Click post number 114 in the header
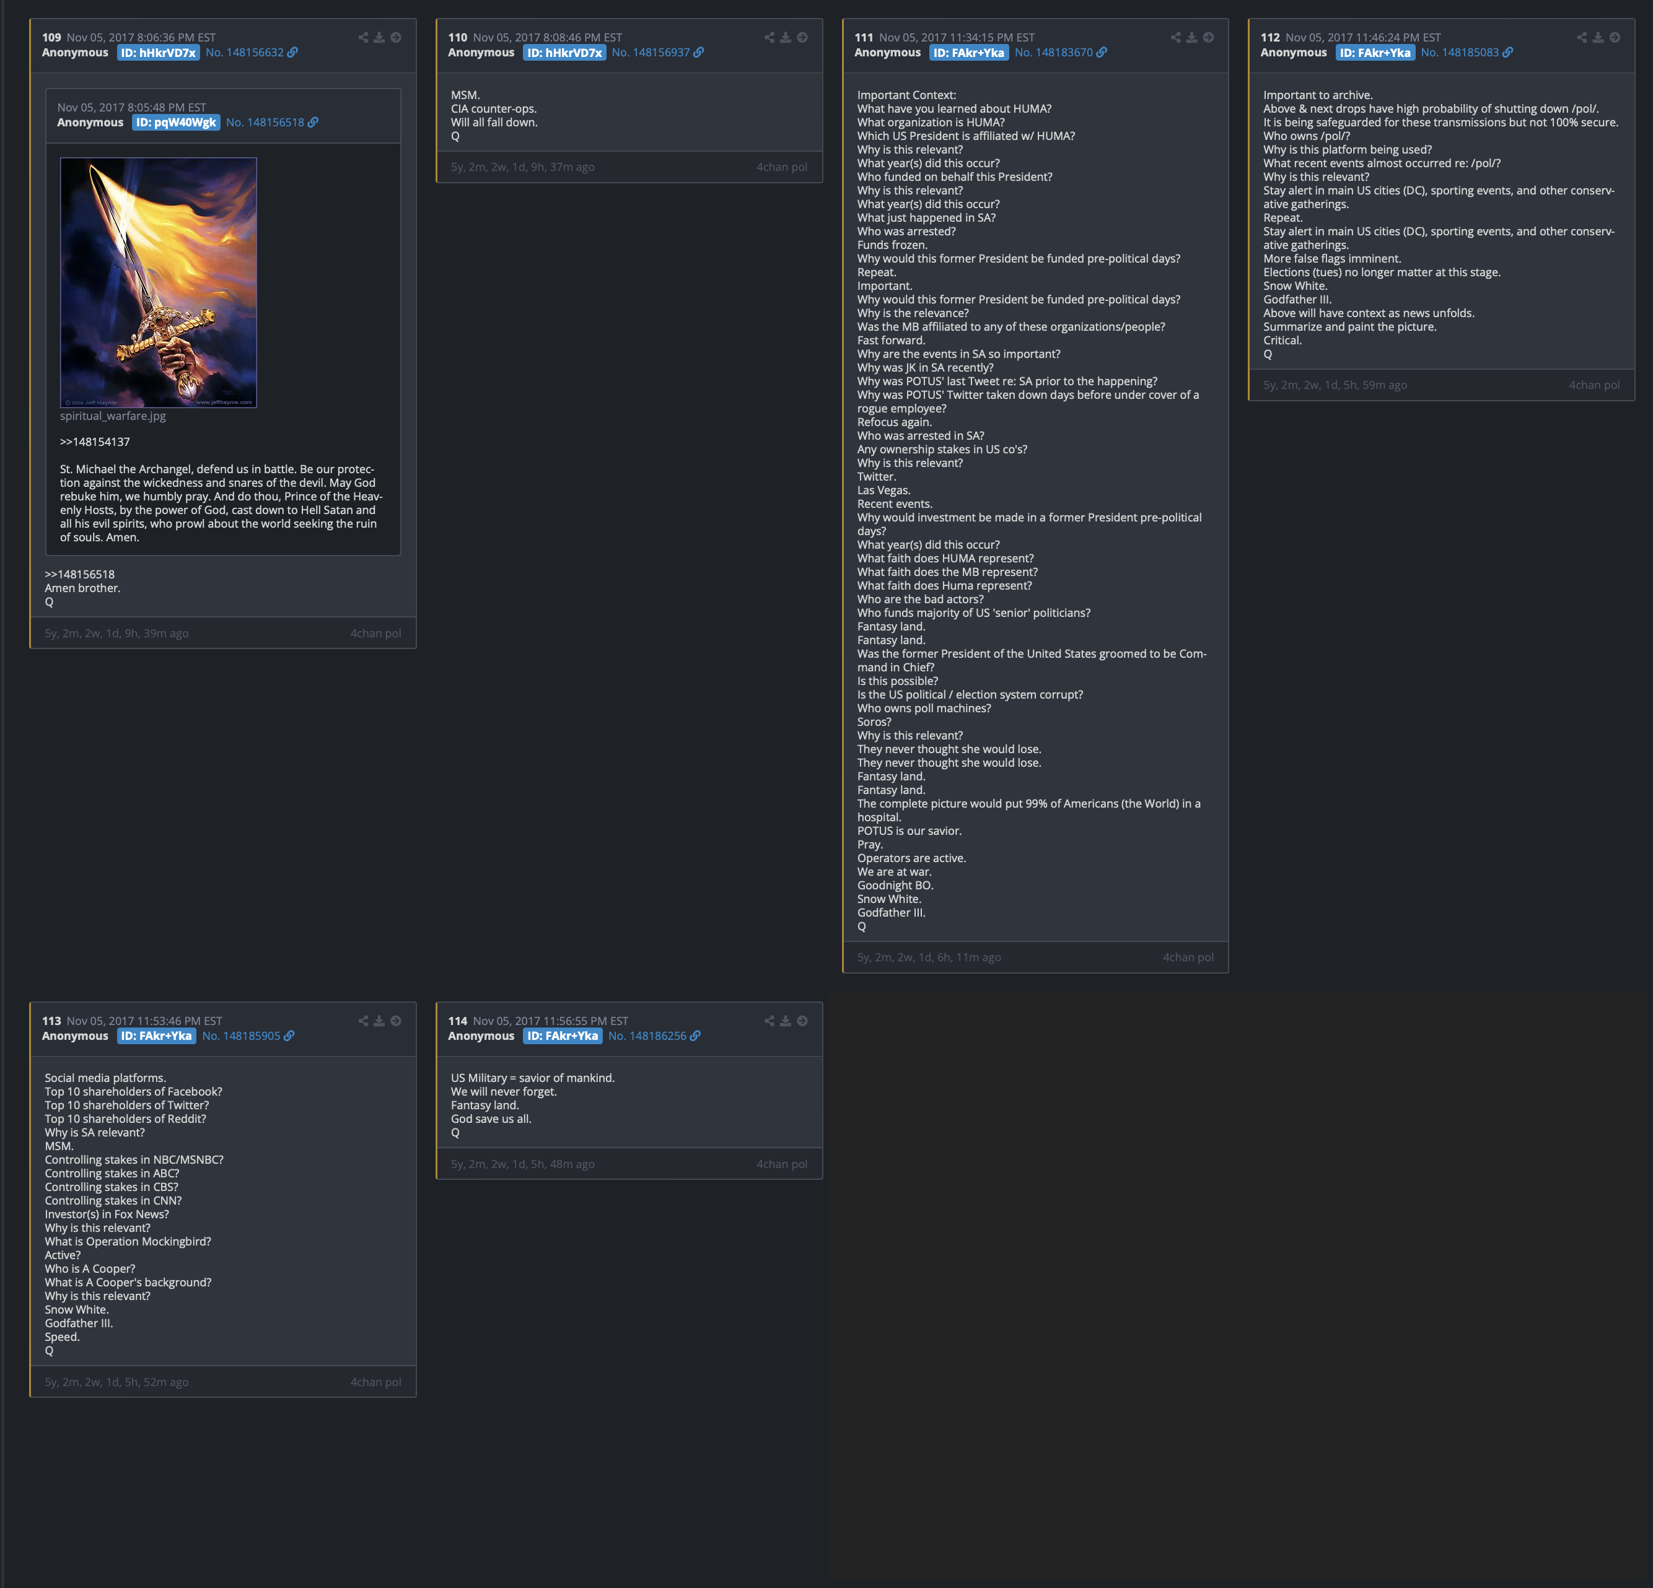 (457, 1021)
